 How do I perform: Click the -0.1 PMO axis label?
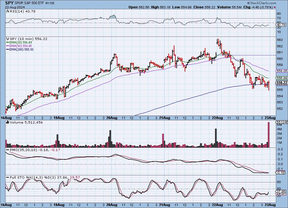(x=280, y=169)
